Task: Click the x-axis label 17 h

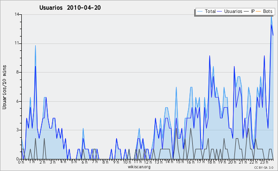Action: click(x=201, y=162)
